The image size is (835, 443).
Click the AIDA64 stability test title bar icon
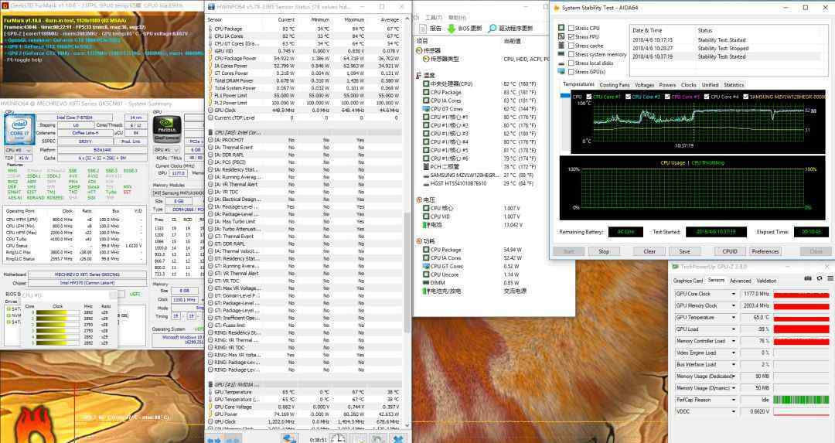click(557, 8)
